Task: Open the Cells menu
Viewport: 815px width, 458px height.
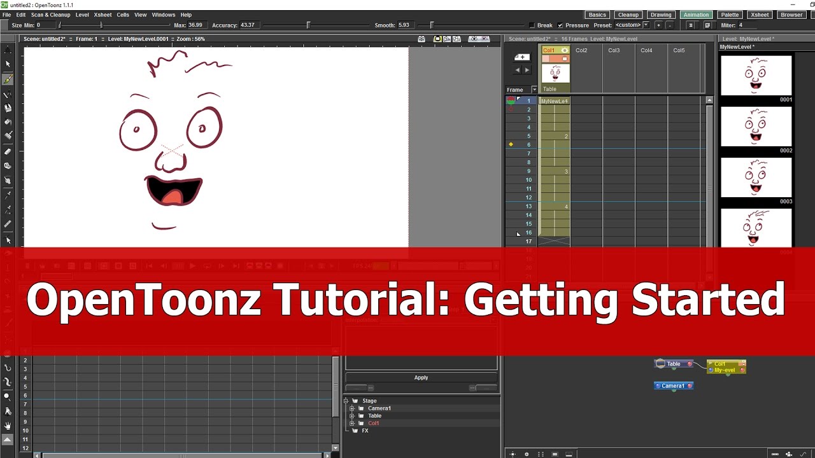Action: coord(123,15)
